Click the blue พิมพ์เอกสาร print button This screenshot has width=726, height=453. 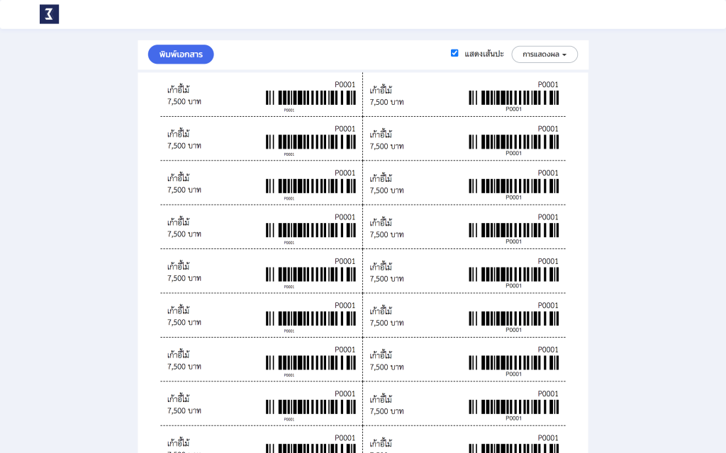click(181, 55)
